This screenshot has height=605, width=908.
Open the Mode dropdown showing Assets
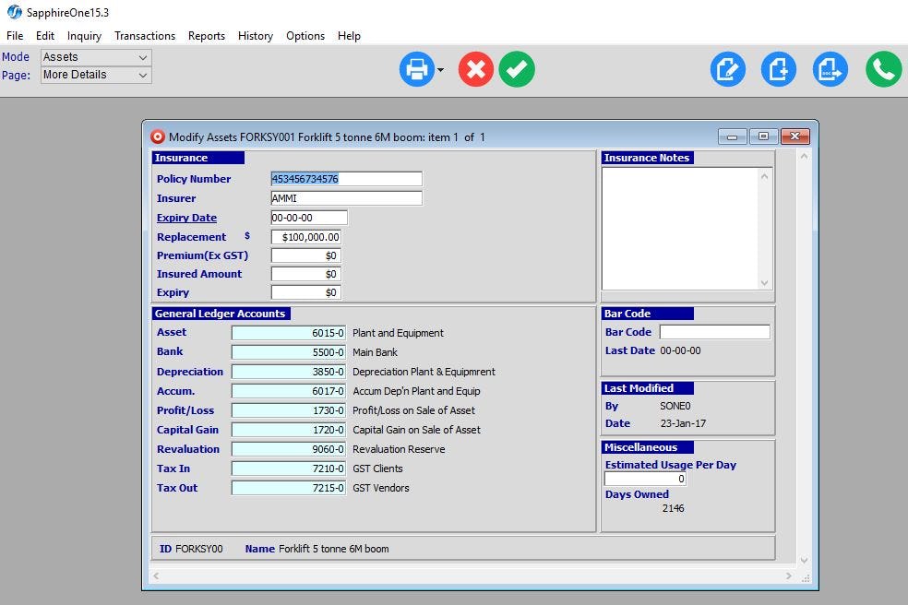point(96,57)
